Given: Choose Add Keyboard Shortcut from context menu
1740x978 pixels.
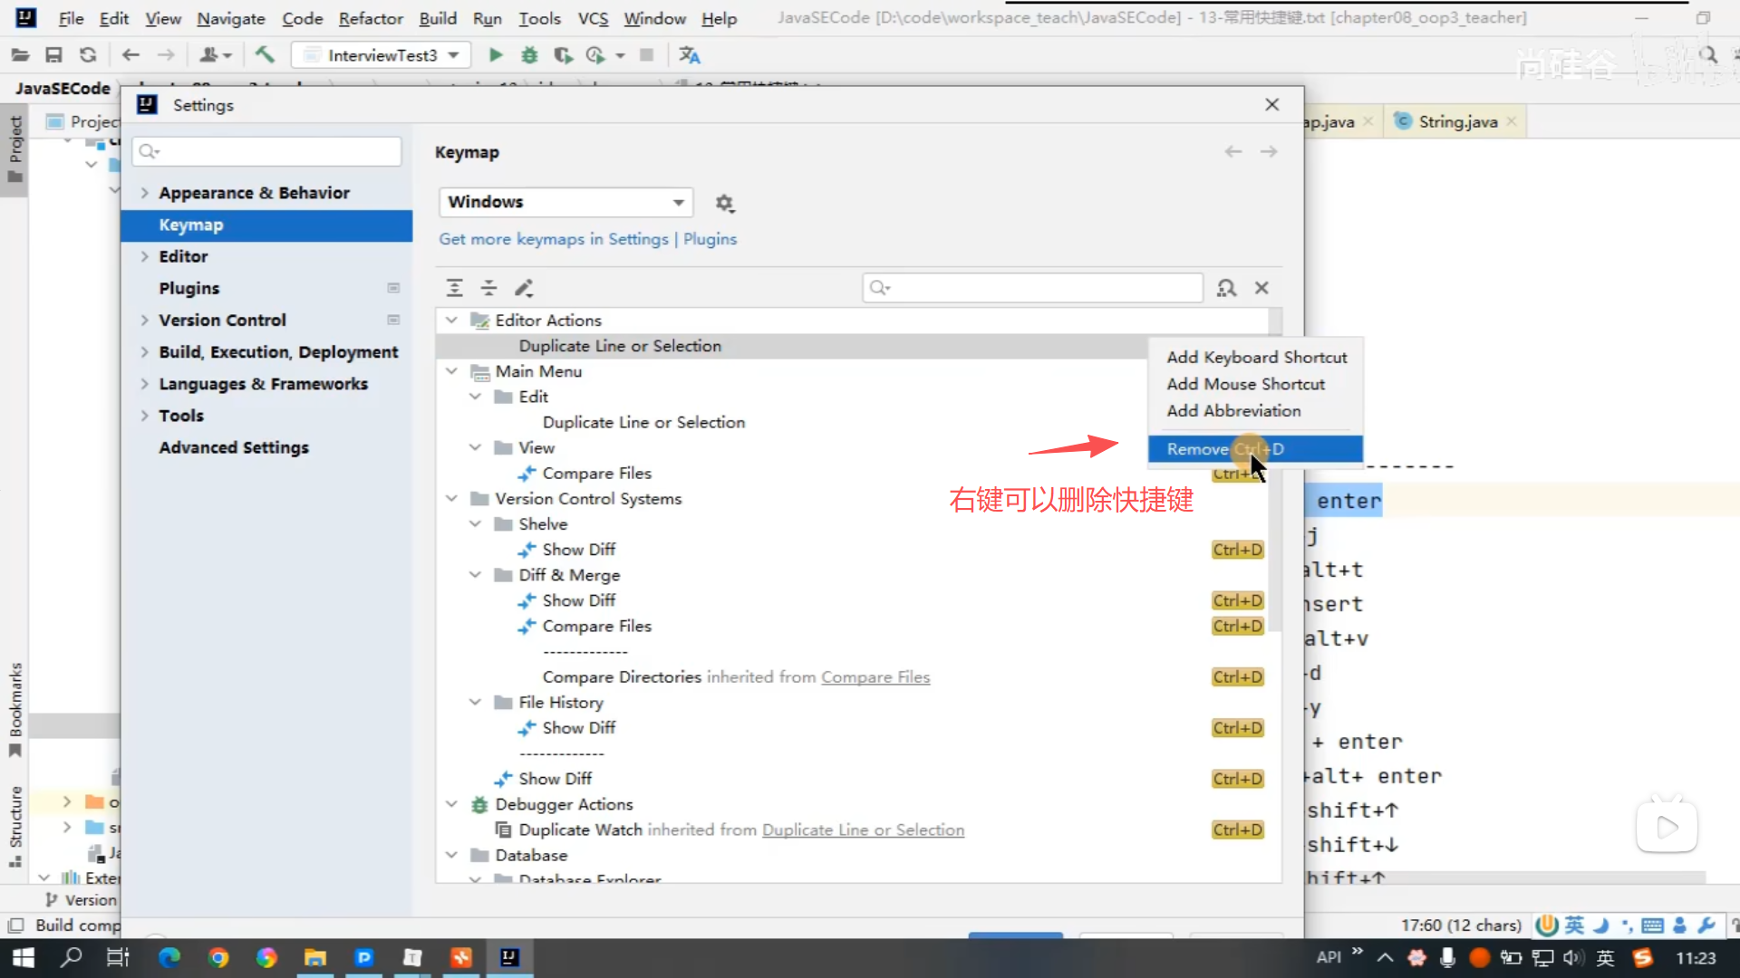Looking at the screenshot, I should 1256,358.
